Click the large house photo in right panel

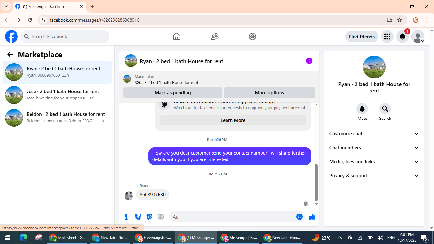coord(374,67)
